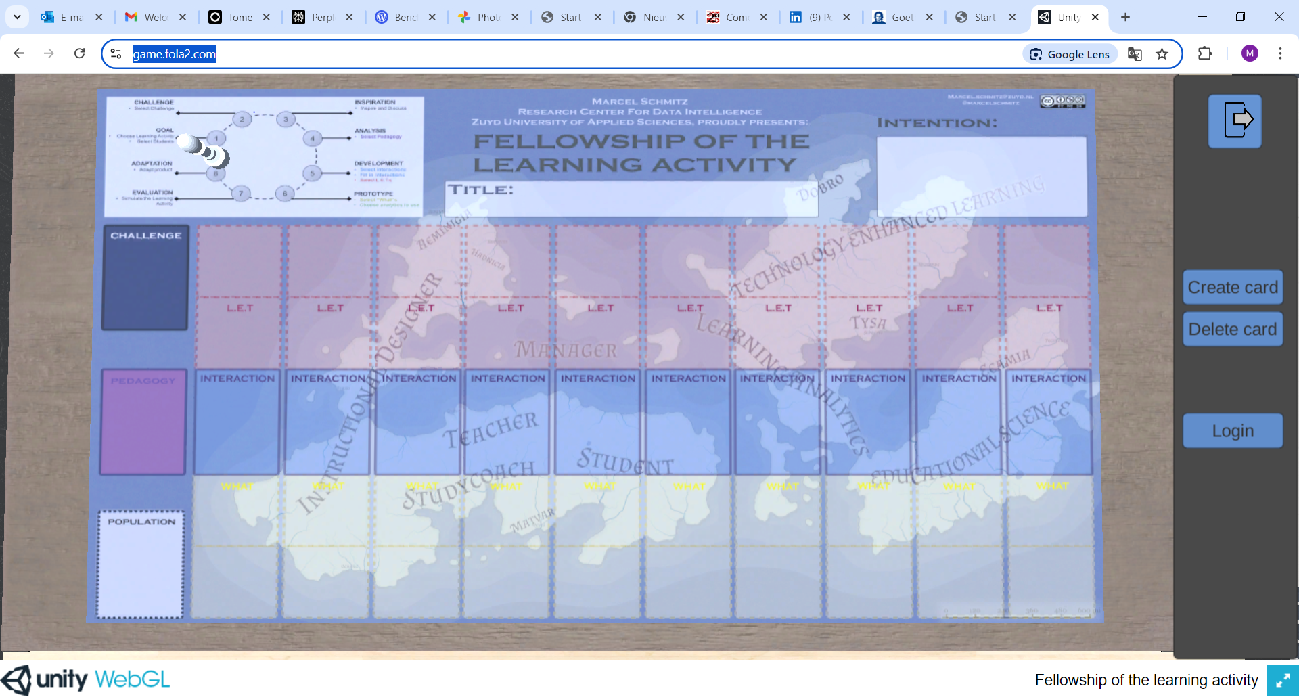The image size is (1299, 697).
Task: Reload the current page
Action: point(79,53)
